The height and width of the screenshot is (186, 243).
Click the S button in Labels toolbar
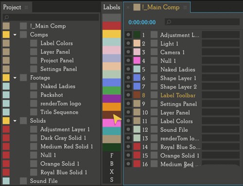(x=112, y=180)
